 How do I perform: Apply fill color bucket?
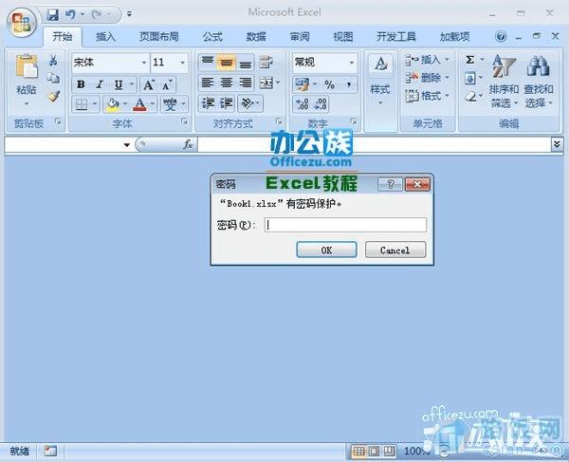coord(113,103)
